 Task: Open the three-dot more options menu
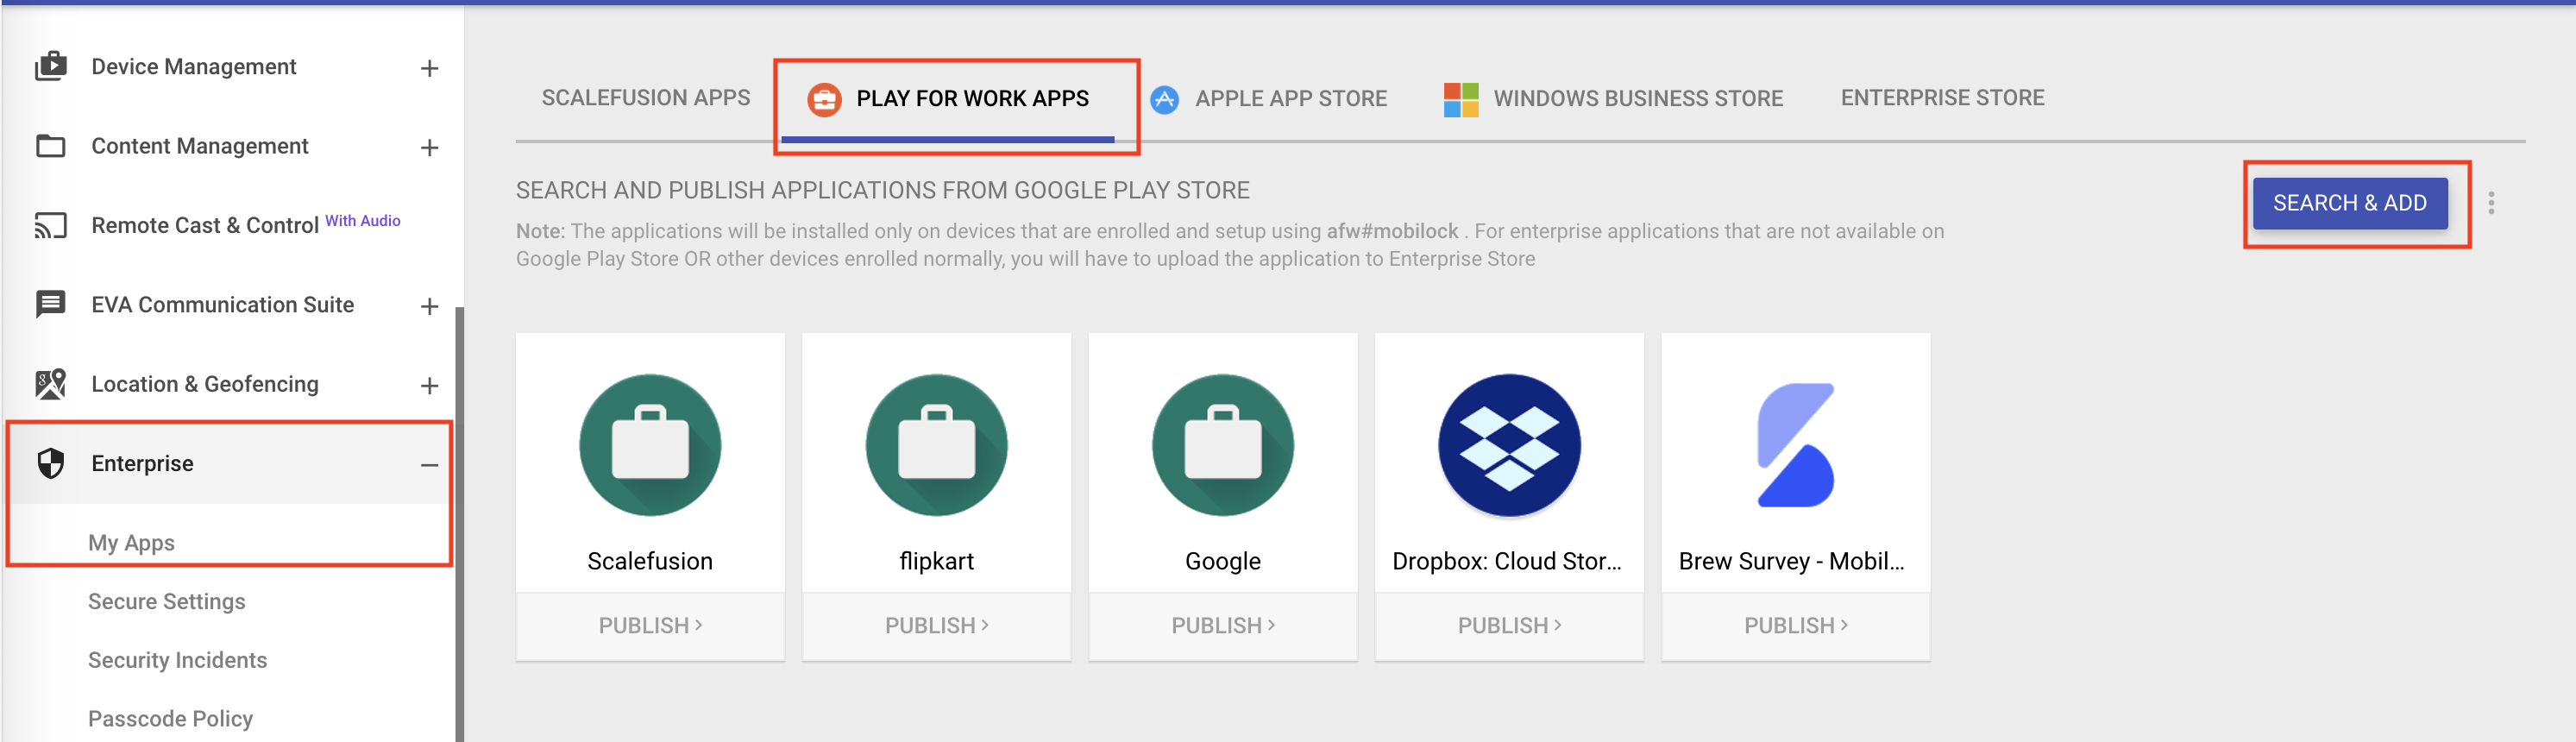pyautogui.click(x=2491, y=203)
